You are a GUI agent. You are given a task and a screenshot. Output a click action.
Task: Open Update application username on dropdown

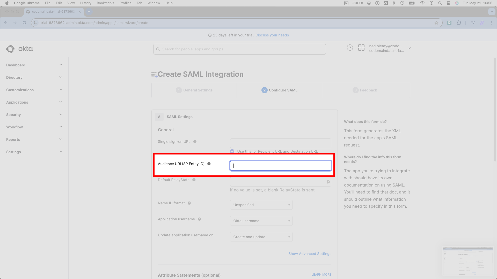pyautogui.click(x=261, y=237)
